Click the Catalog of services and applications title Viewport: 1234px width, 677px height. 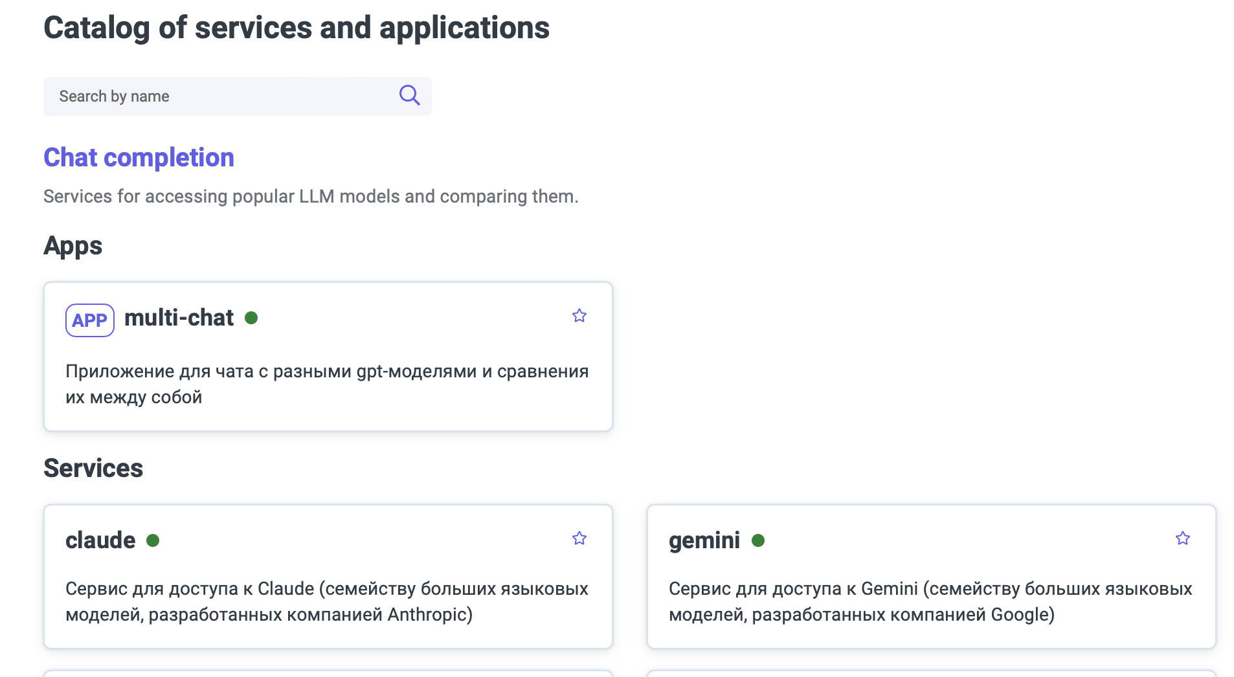[x=297, y=28]
